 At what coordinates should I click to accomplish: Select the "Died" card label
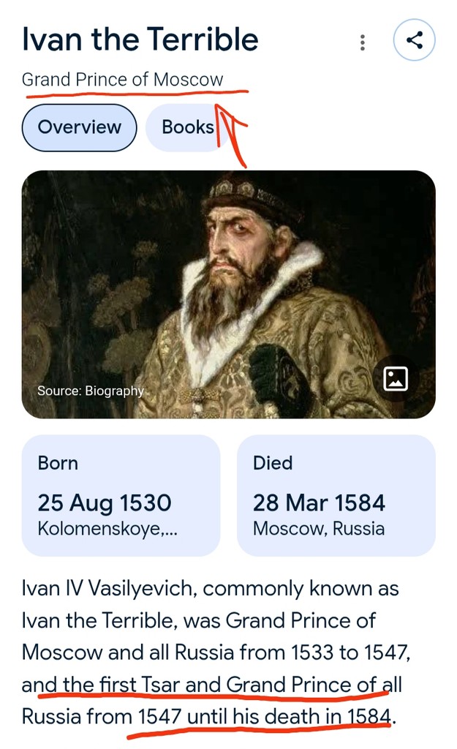point(273,463)
